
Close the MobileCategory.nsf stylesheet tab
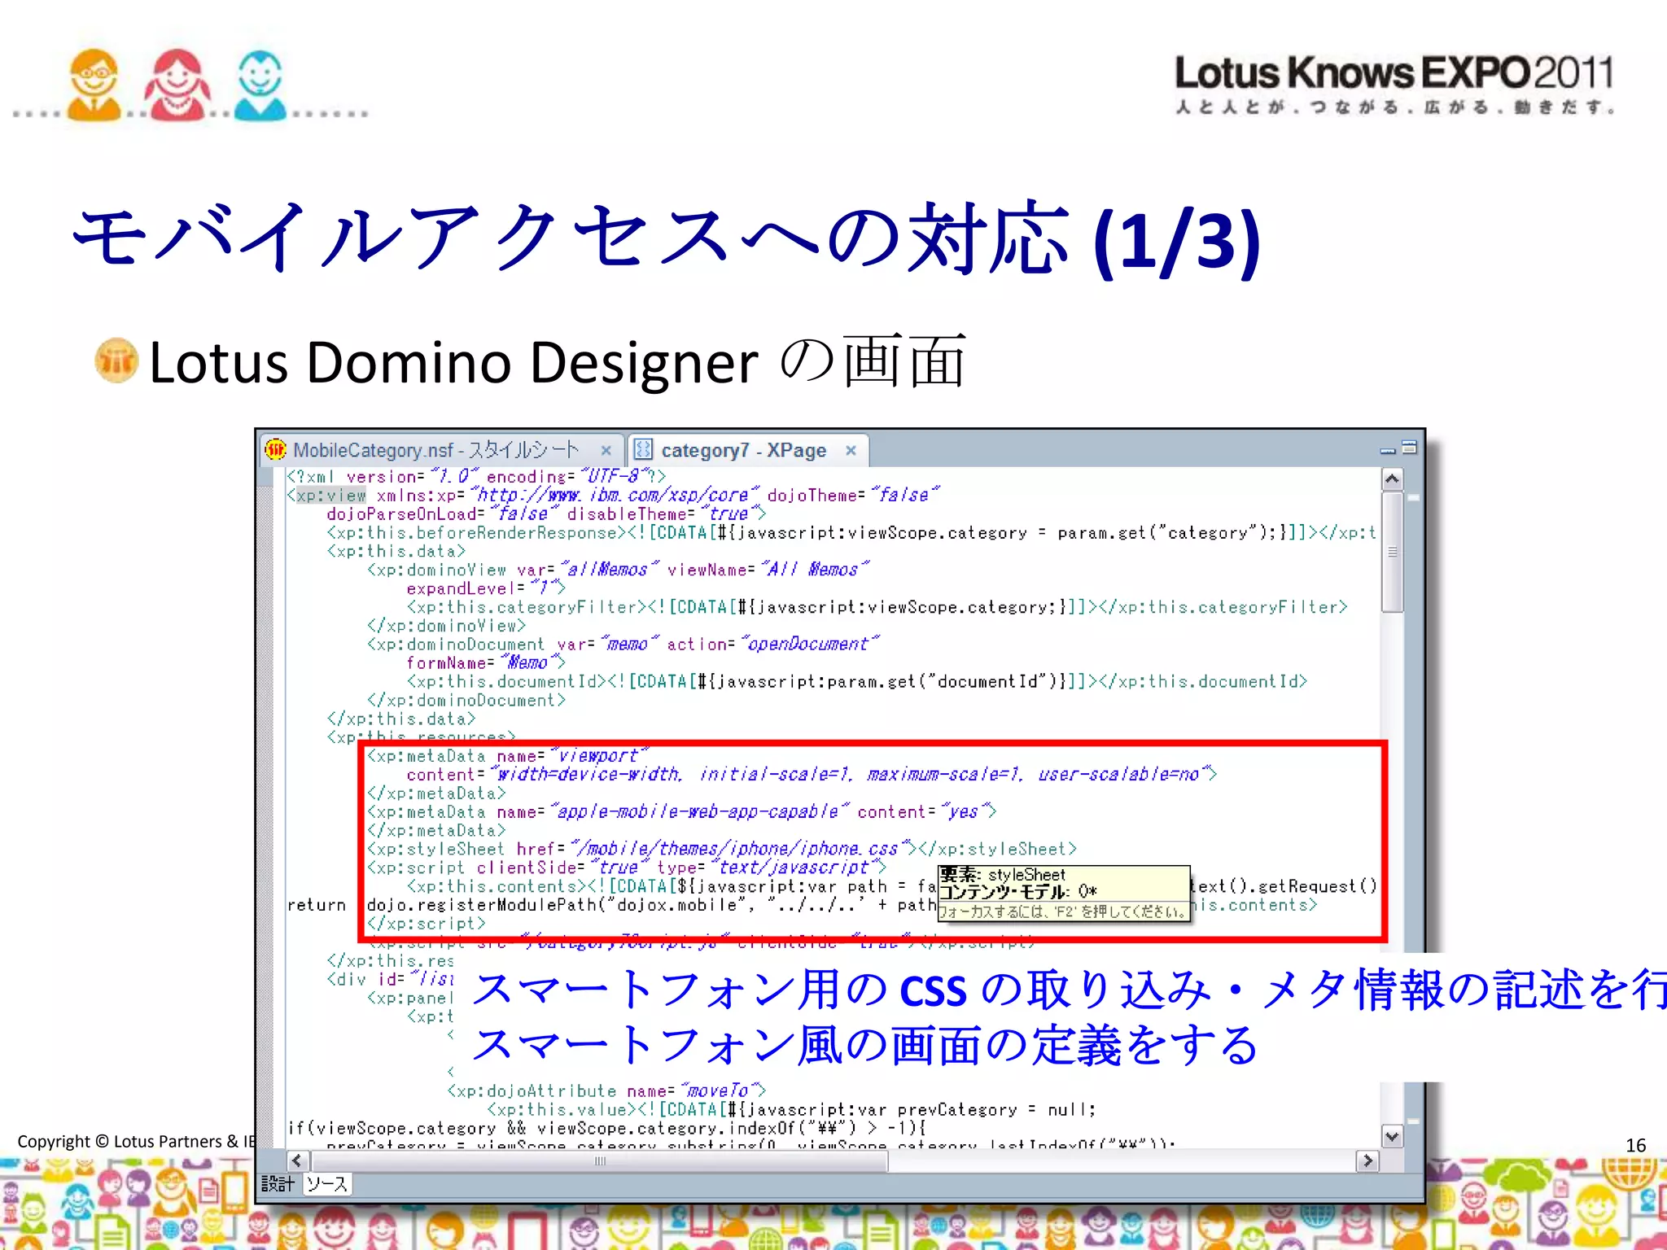606,450
